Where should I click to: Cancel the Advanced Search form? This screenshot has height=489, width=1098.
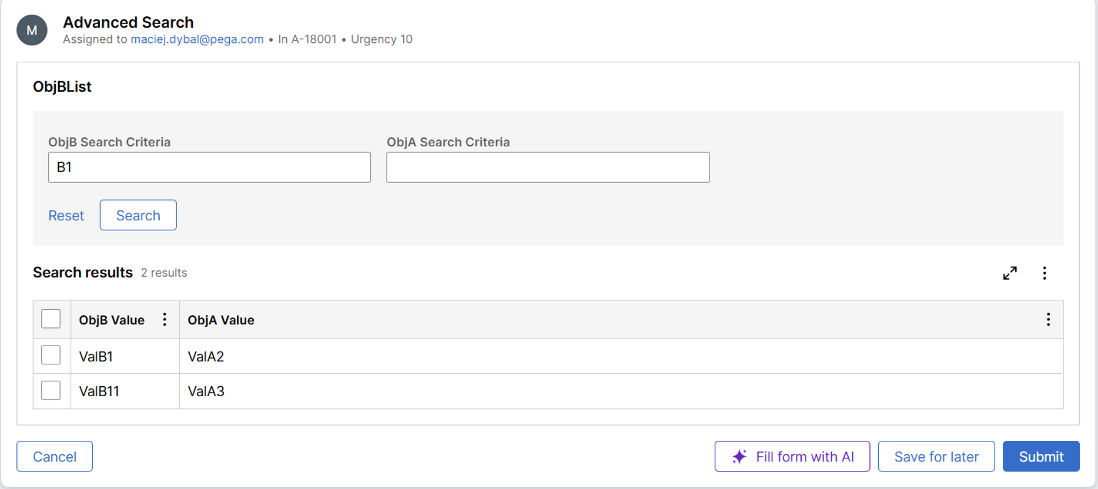point(55,457)
